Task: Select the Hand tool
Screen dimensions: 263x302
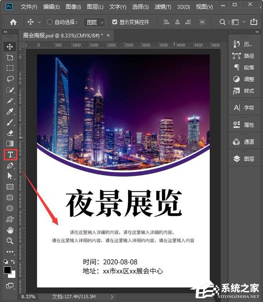Action: [10, 230]
